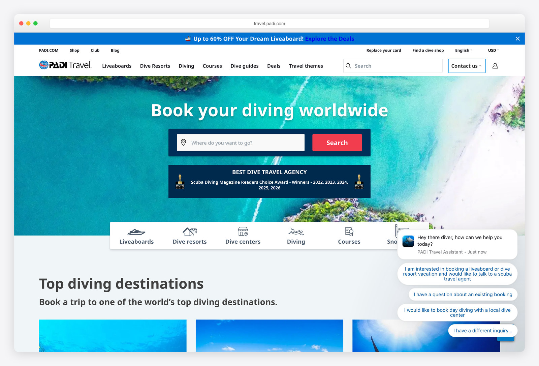
Task: Choose the liveaboard or dive resort booking chat option
Action: (x=457, y=274)
